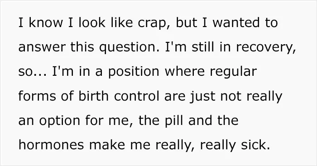Screen dimensions: 317x166
Task: Click the word "hormones" in last line
Action: pyautogui.click(x=51, y=145)
